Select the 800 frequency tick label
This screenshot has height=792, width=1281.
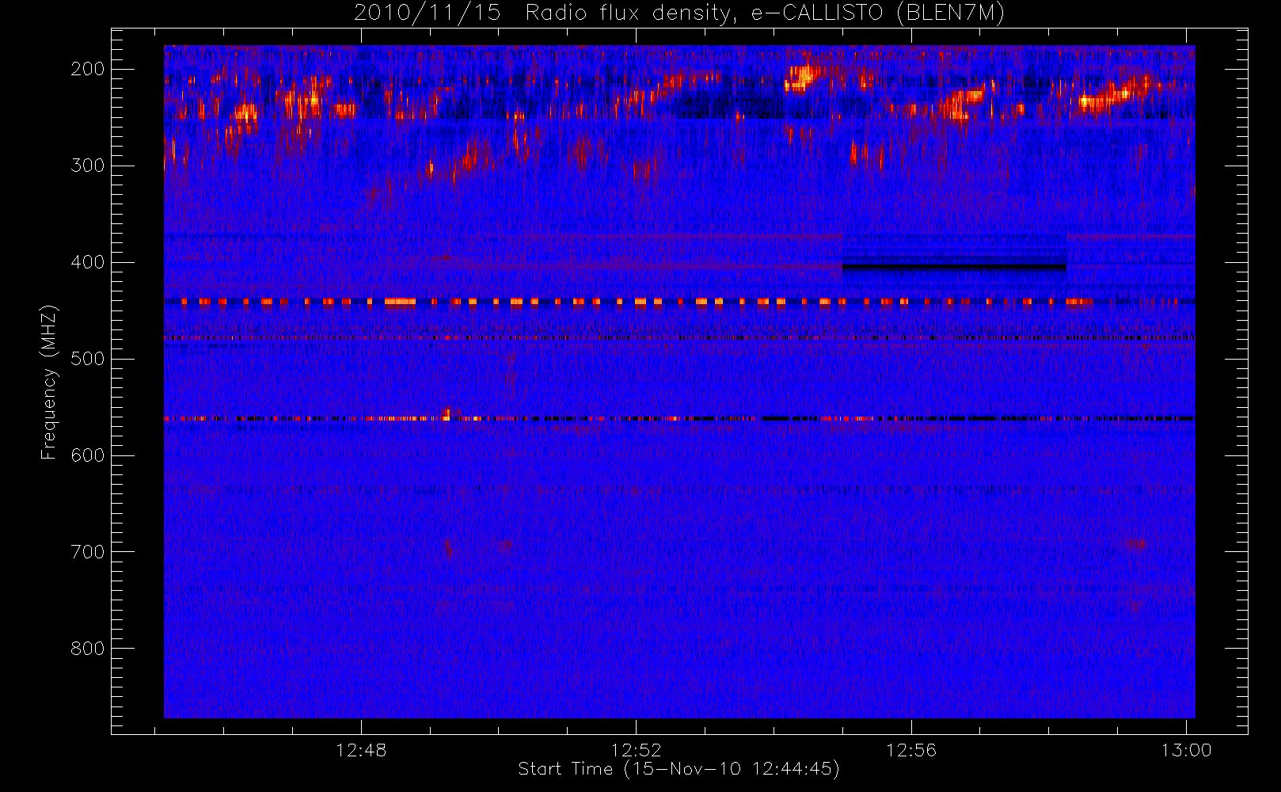[x=88, y=649]
